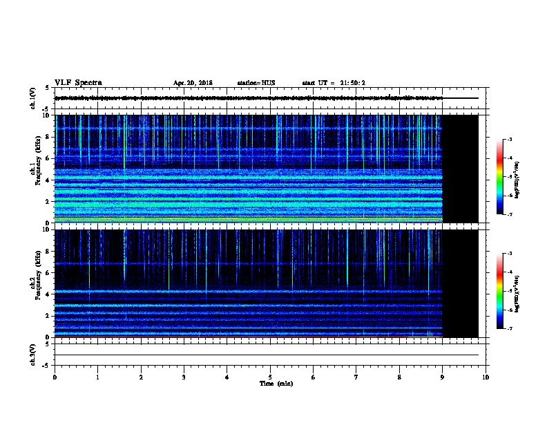Click time axis tick label "7"
The width and height of the screenshot is (547, 423).
[x=356, y=377]
